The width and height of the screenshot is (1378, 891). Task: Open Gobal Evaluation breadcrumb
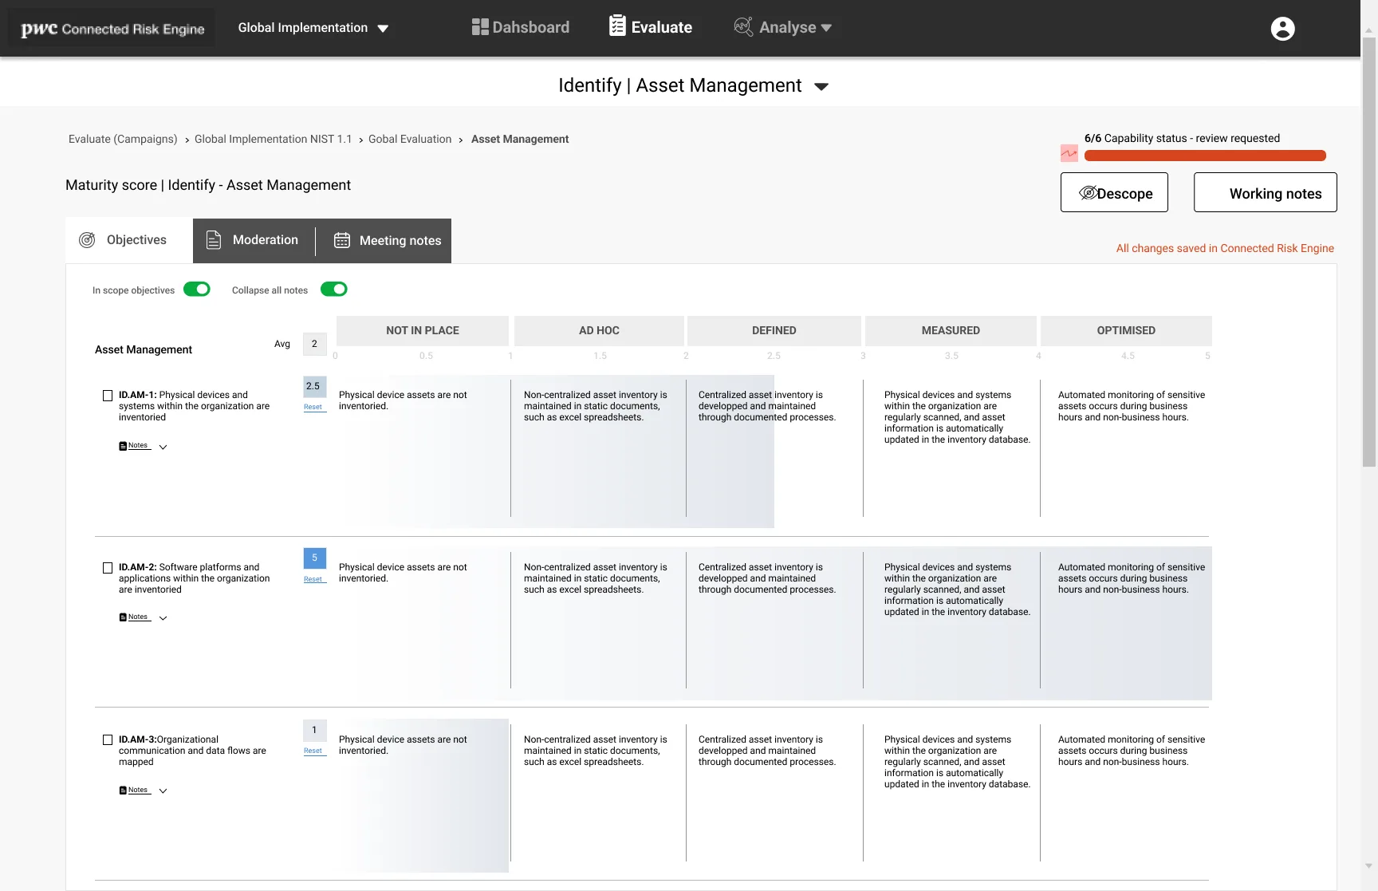click(x=410, y=139)
